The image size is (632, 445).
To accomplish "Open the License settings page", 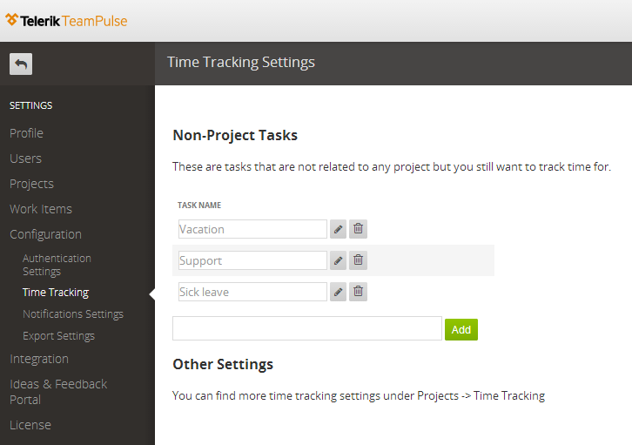I will [x=30, y=425].
